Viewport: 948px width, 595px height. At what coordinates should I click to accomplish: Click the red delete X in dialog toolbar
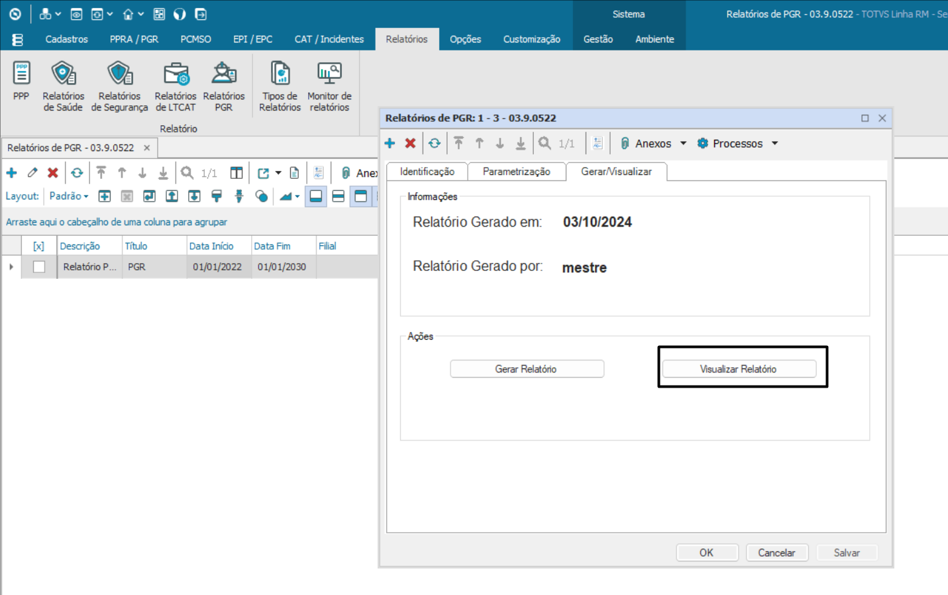click(x=410, y=143)
